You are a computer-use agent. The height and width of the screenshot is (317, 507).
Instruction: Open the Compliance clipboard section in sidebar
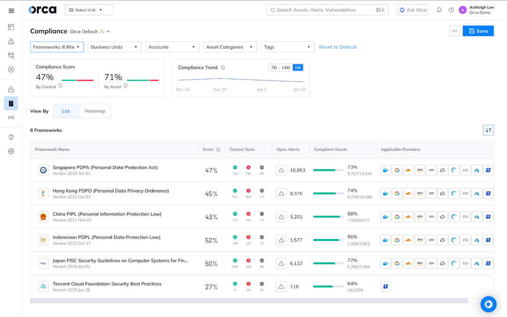click(11, 103)
